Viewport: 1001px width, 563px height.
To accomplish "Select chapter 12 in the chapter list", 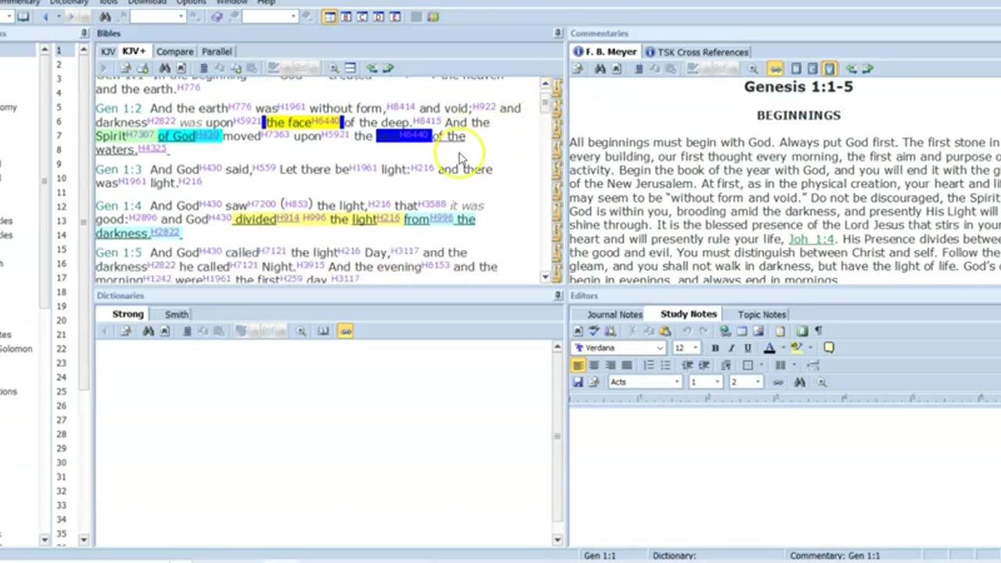I will pyautogui.click(x=61, y=206).
